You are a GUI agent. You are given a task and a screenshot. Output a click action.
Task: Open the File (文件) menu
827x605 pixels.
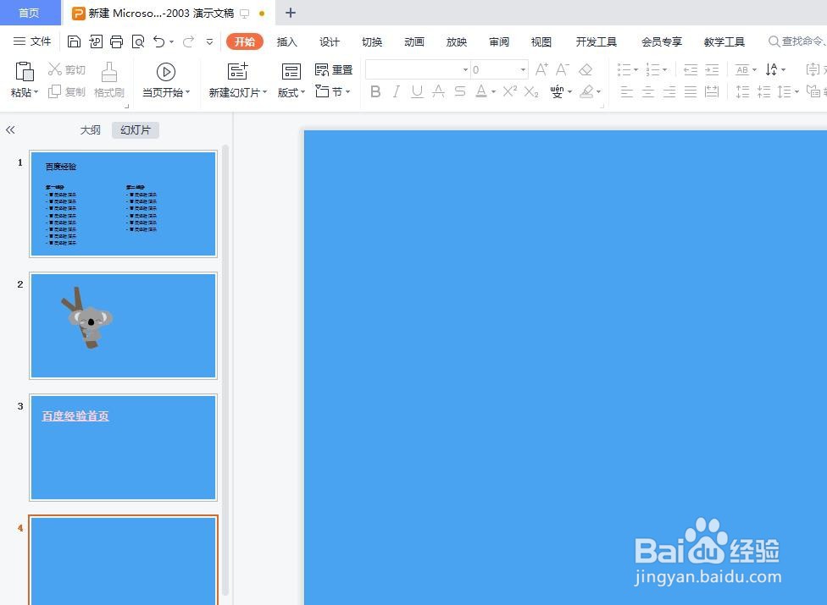pos(32,41)
